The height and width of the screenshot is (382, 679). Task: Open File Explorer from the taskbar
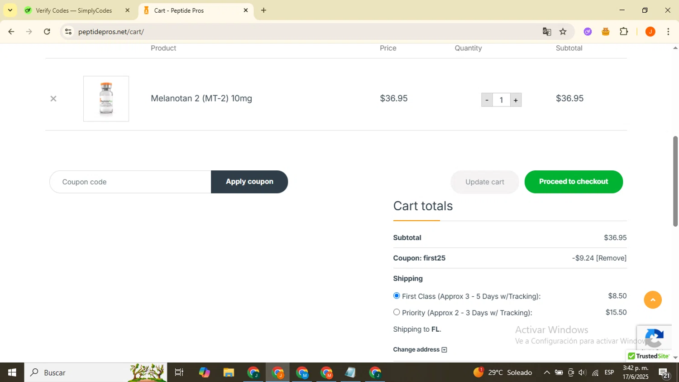click(229, 372)
